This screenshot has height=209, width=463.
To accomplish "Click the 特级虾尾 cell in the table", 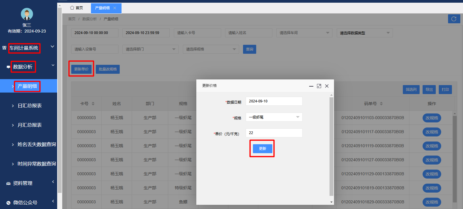I will [x=183, y=188].
